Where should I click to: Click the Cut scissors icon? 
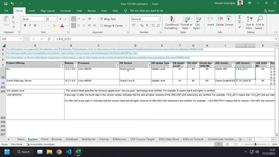(13, 17)
